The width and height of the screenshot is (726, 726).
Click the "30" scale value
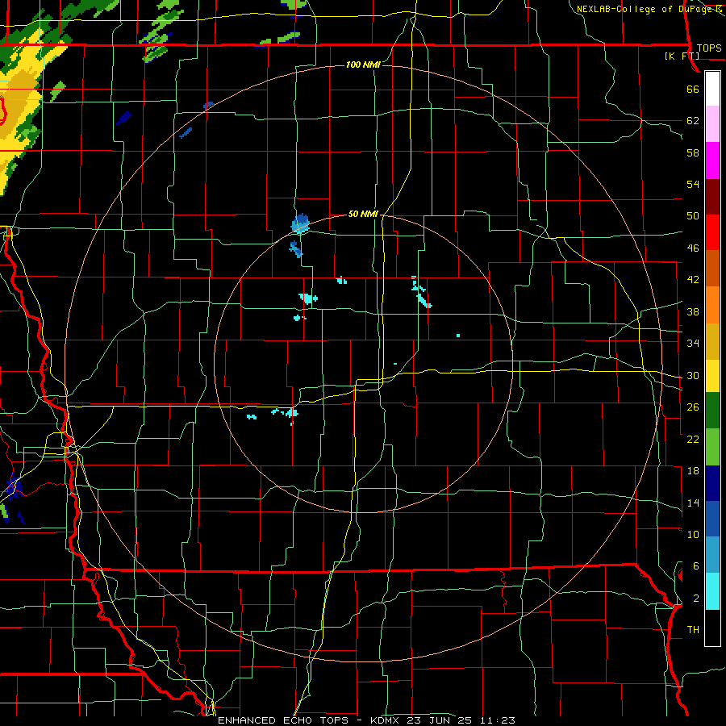(x=693, y=375)
